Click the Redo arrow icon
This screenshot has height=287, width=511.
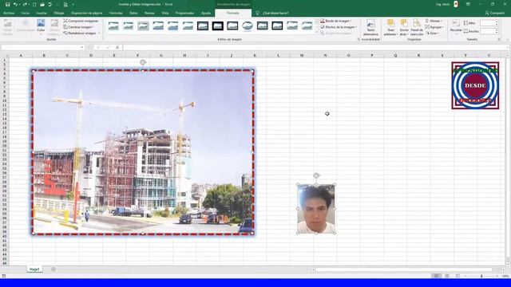25,5
